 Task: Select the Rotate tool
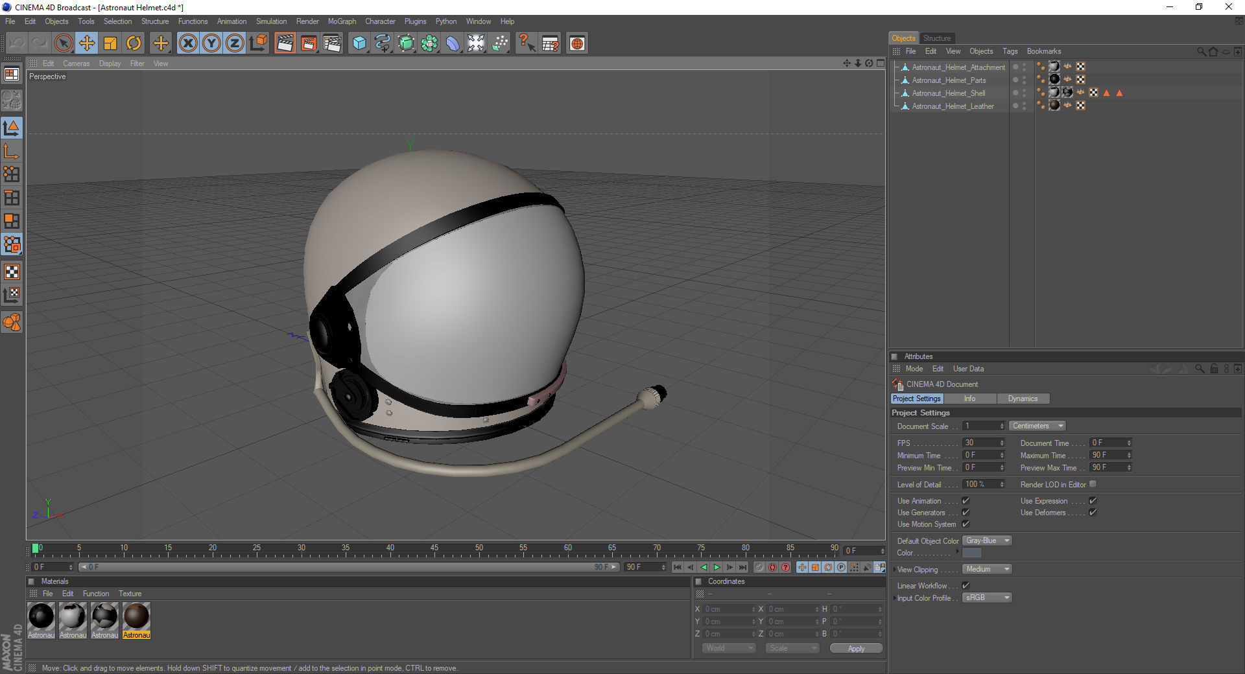(x=134, y=43)
